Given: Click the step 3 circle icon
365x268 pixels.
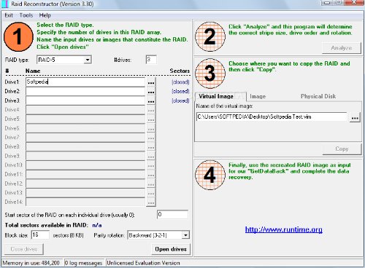Looking at the screenshot, I should 210,74.
